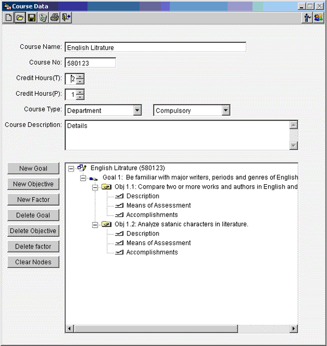The height and width of the screenshot is (346, 327).
Task: Print course data using printer icon
Action: point(55,17)
